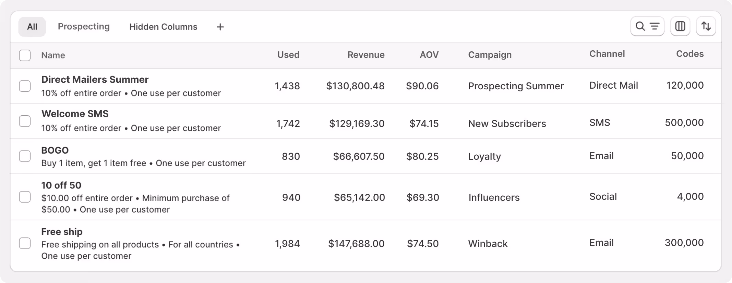This screenshot has height=283, width=732.
Task: Toggle the select-all checkbox in header
Action: click(25, 55)
